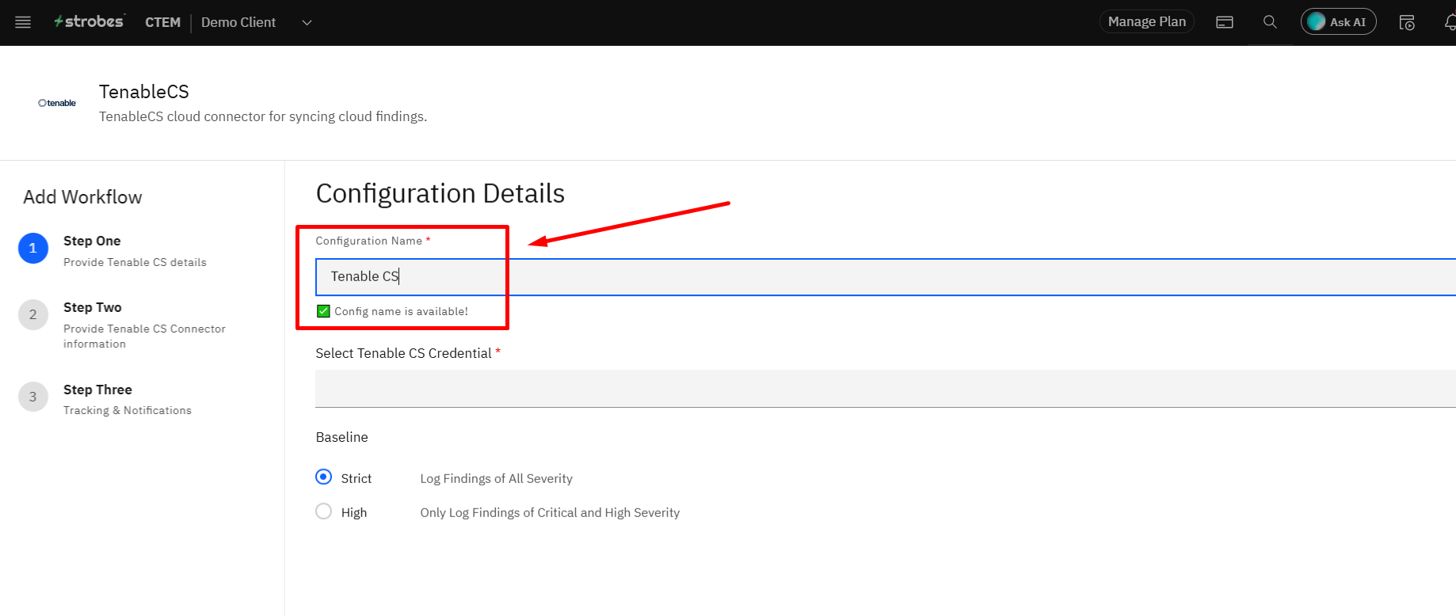1456x616 pixels.
Task: Click the step 2 circle indicator
Action: (x=33, y=314)
